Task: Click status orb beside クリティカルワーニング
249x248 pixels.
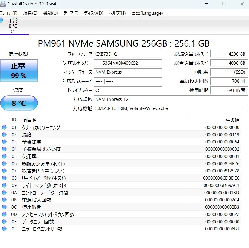Action: pos(4,127)
